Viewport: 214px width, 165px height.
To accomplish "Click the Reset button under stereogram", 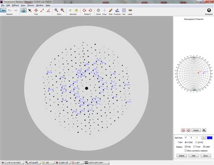I will coord(196,130).
